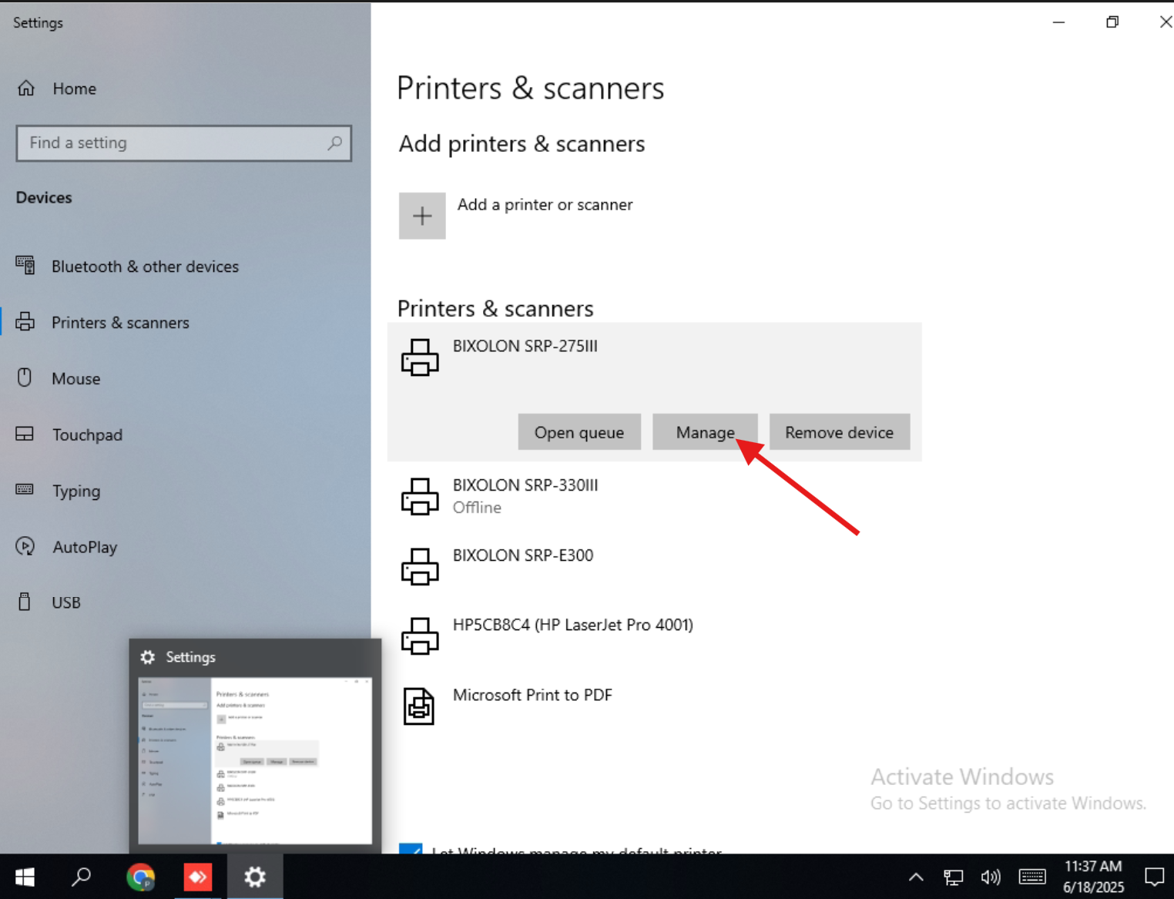Click the AutoPlay icon in sidebar
This screenshot has height=899, width=1174.
click(x=25, y=546)
